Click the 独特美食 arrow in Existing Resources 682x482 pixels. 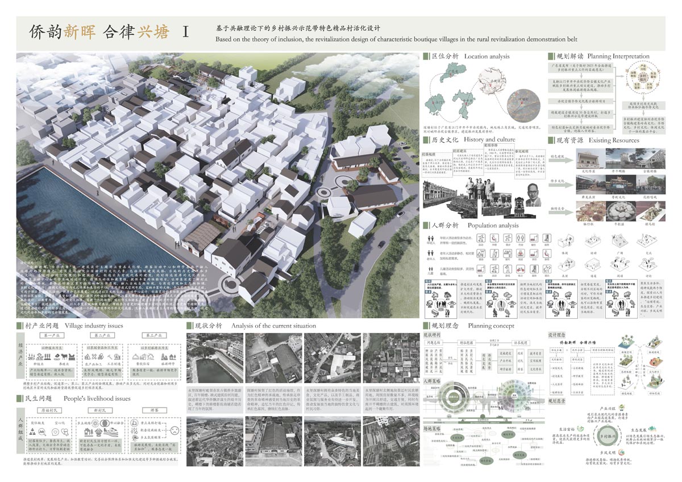click(x=560, y=210)
